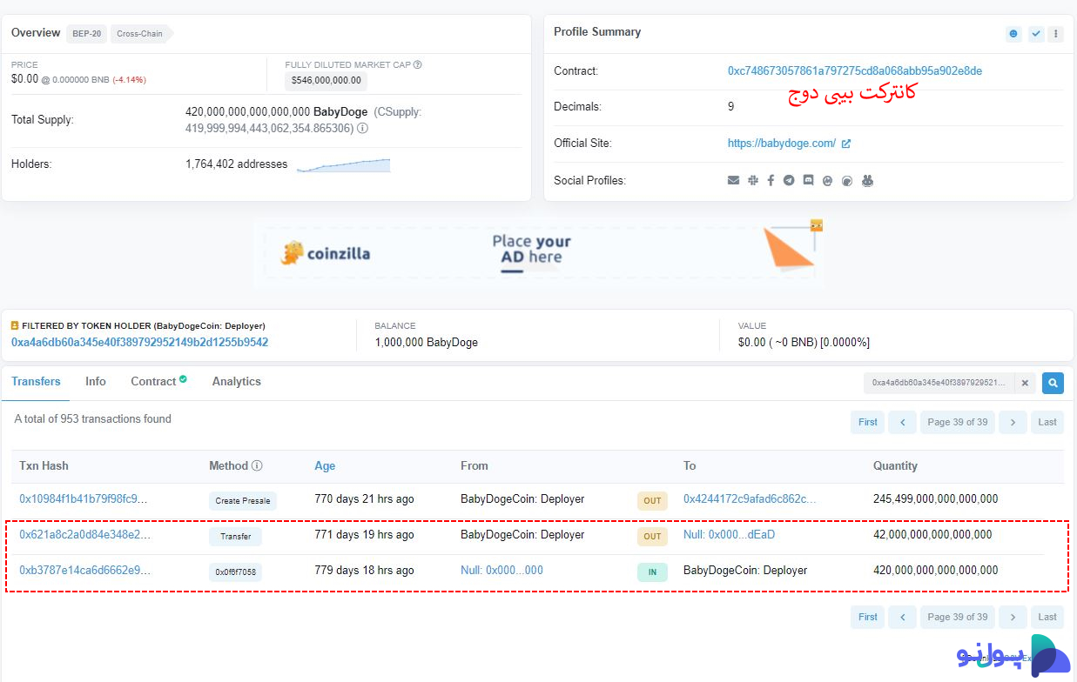Click the BEP-20 tag
Image resolution: width=1077 pixels, height=682 pixels.
tap(87, 34)
